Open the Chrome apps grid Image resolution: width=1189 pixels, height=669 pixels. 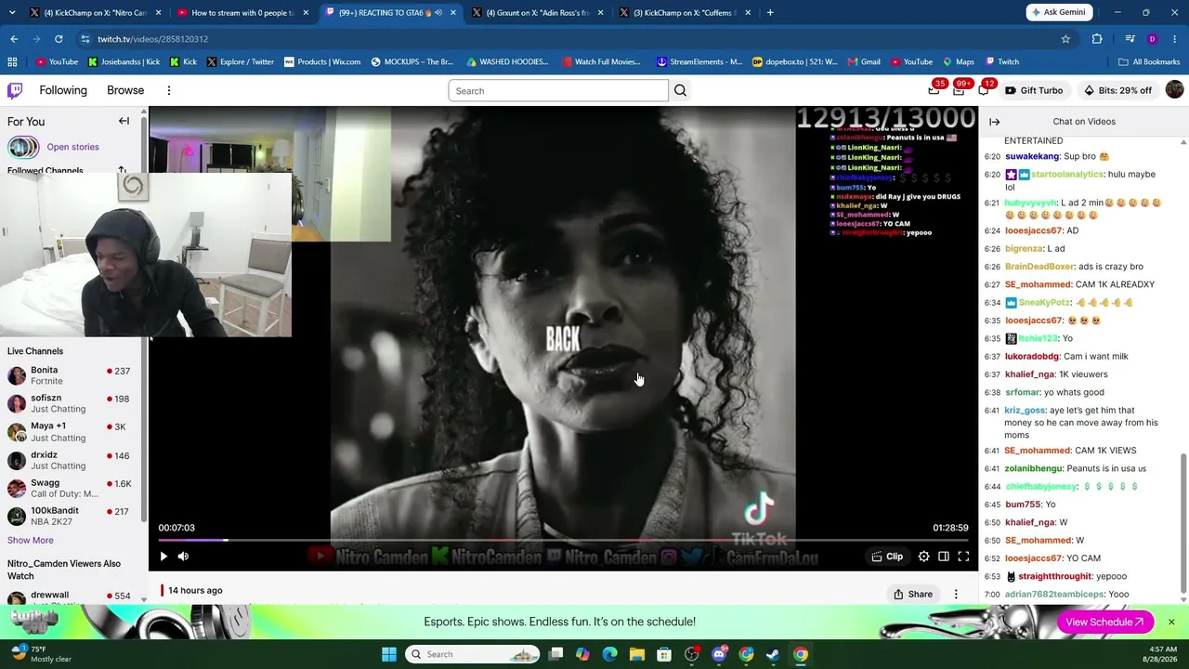[12, 62]
